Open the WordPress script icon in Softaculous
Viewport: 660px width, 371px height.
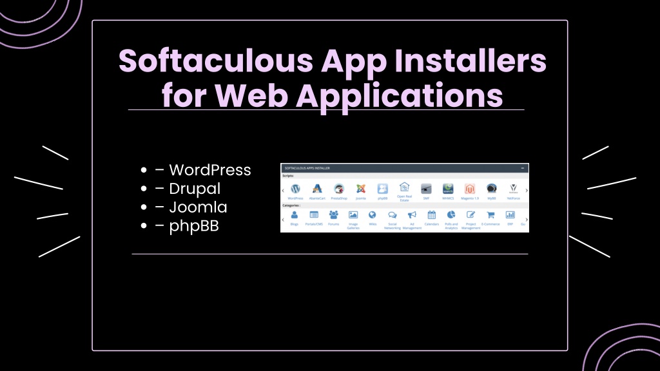(295, 189)
